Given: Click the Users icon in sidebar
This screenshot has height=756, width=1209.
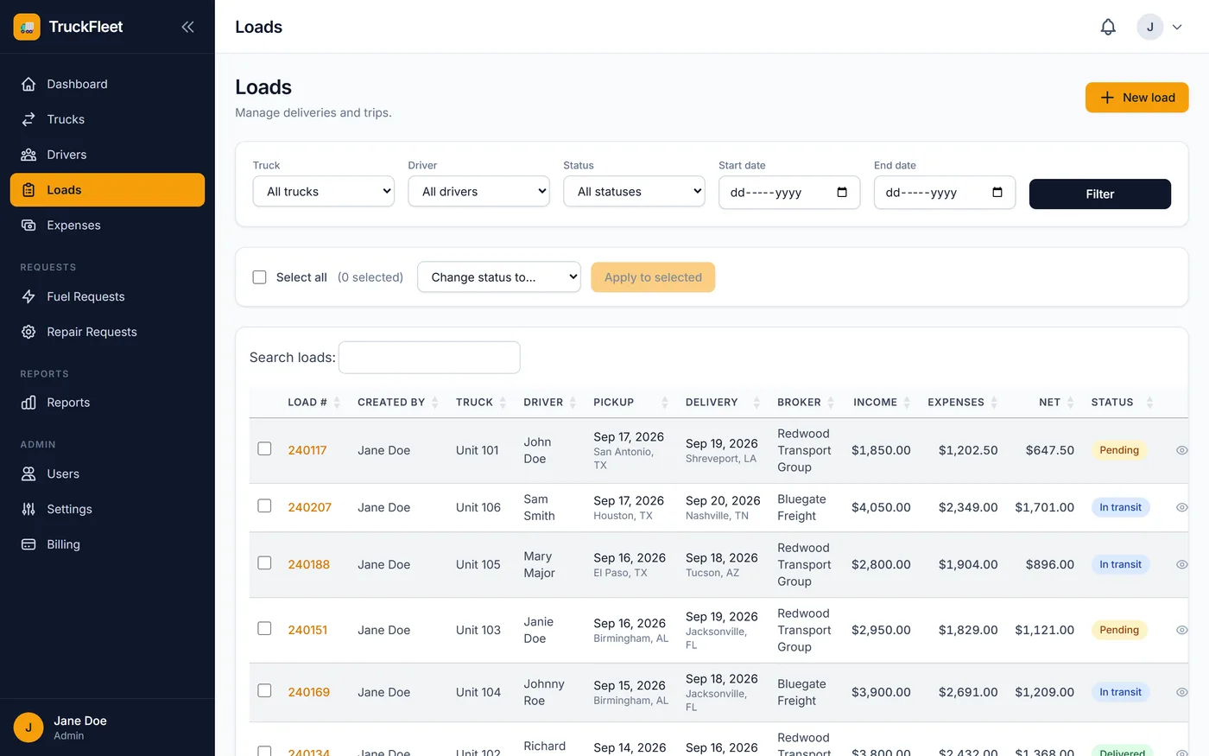Looking at the screenshot, I should click(28, 473).
